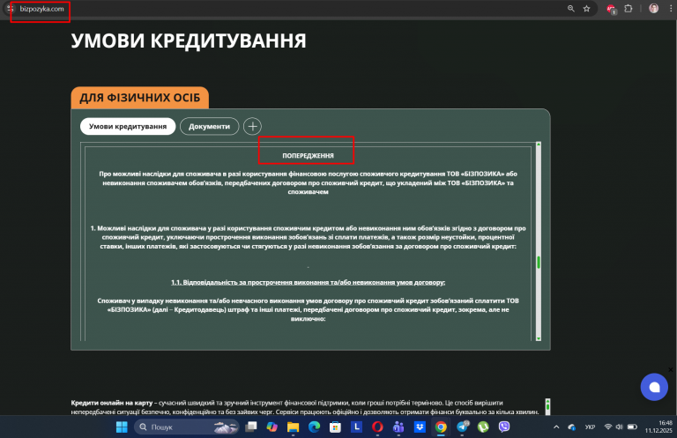Click the OneDrive cloud tray icon
Screen dimensions: 677x438
572,427
